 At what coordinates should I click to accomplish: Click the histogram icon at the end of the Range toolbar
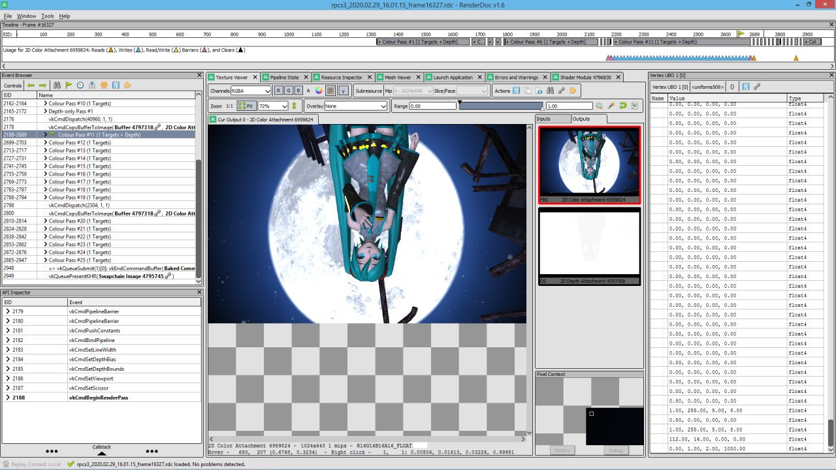coord(635,106)
